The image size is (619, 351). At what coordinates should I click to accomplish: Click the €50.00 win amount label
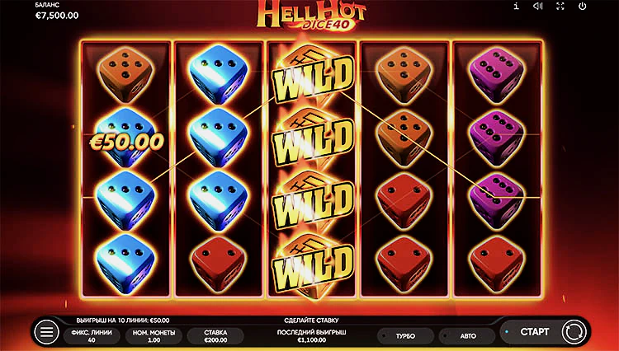127,143
